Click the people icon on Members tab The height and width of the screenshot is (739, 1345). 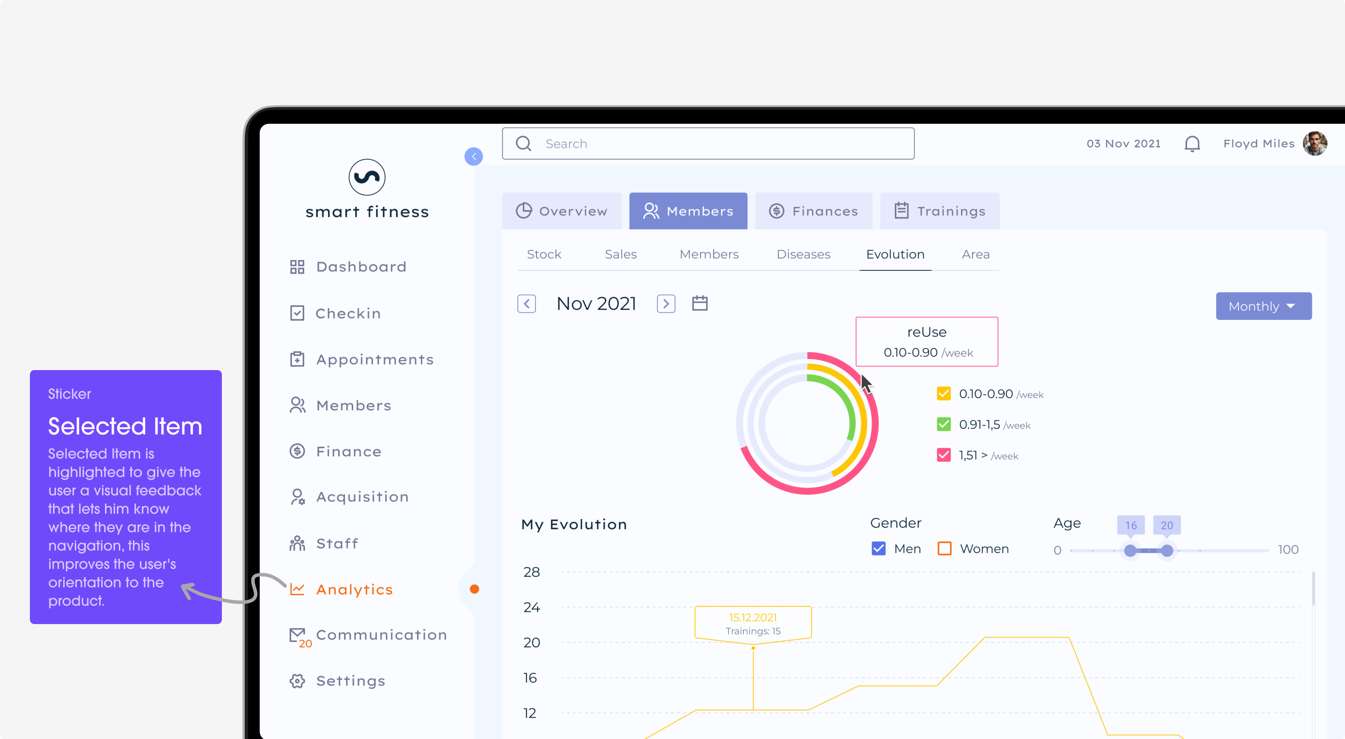(651, 211)
